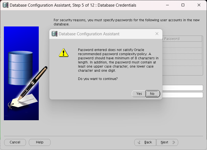Click the Password column header in table
This screenshot has height=150, width=207.
pos(182,39)
